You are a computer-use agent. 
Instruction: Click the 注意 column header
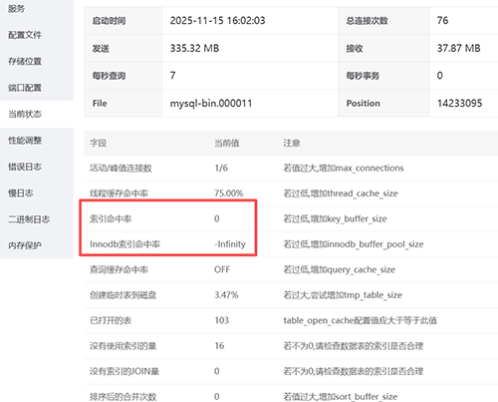tap(292, 144)
